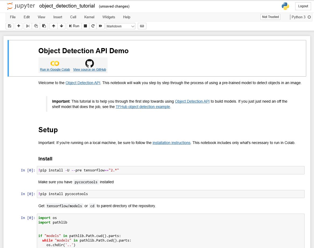Move selected cell up arrow

coord(54,26)
